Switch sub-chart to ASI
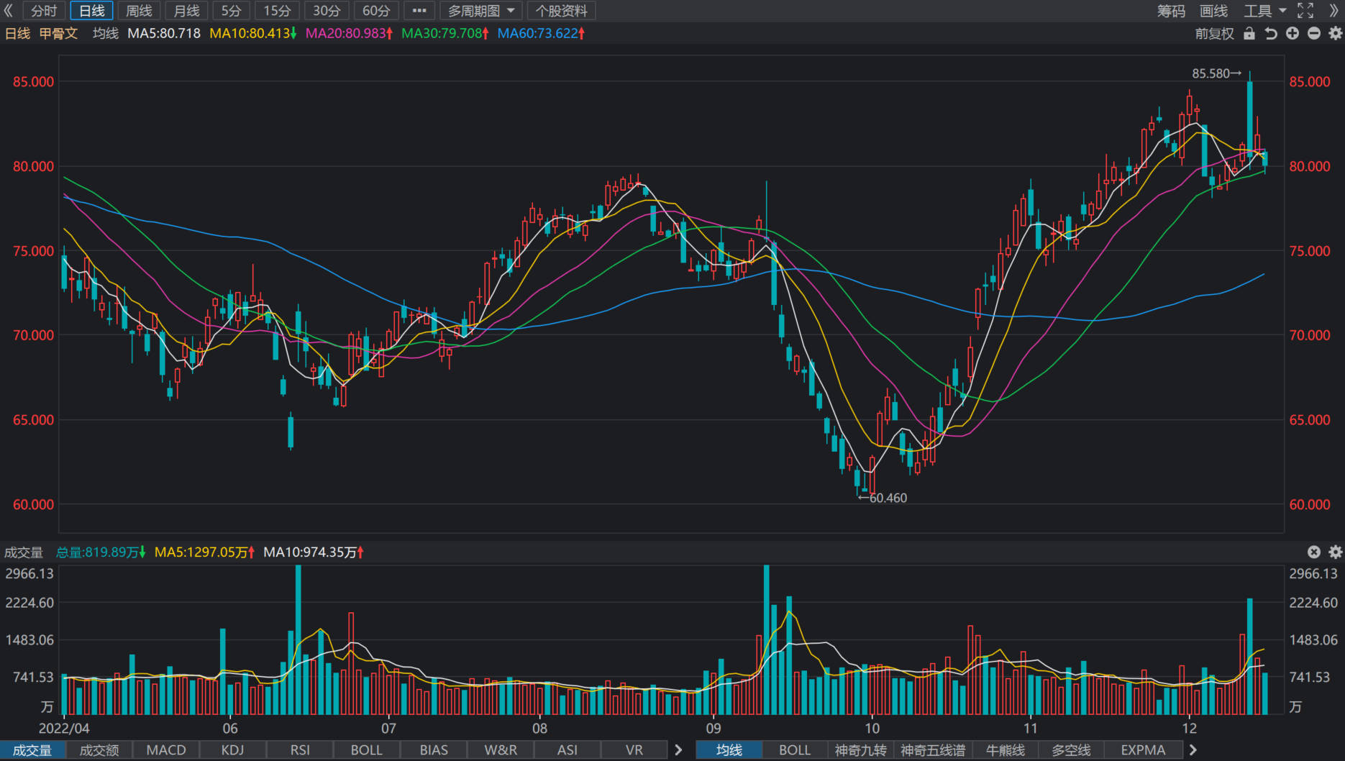The height and width of the screenshot is (761, 1345). pyautogui.click(x=567, y=750)
